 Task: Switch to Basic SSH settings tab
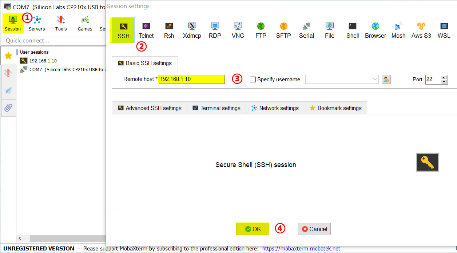tap(145, 63)
